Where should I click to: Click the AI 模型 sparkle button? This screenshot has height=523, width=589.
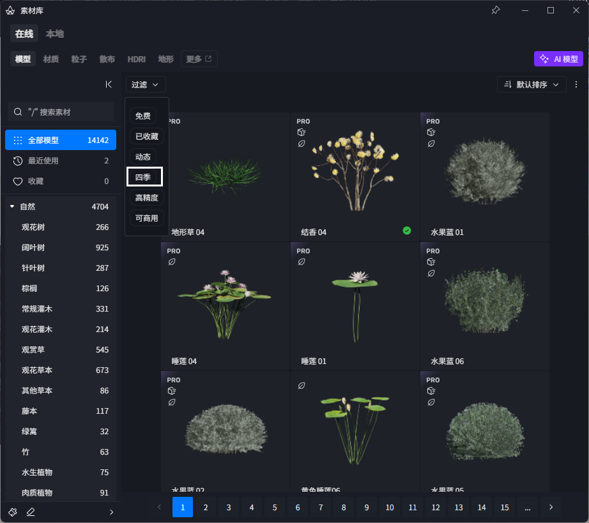558,59
